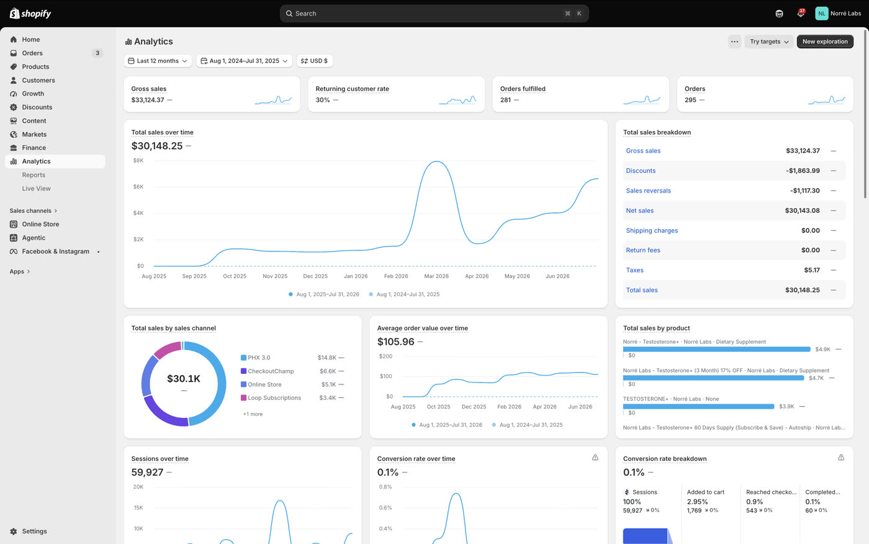Click the Settings gear icon
This screenshot has height=544, width=869.
(14, 532)
